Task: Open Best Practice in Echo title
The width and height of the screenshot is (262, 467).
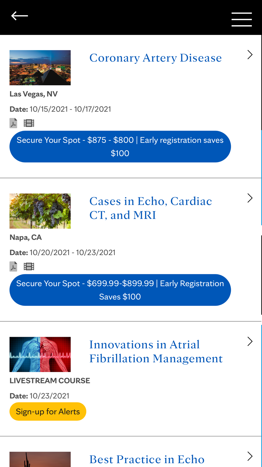Action: tap(147, 459)
